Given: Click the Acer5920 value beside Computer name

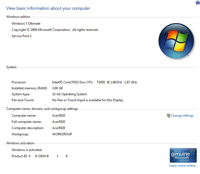Looking at the screenshot, I should [x=58, y=116].
